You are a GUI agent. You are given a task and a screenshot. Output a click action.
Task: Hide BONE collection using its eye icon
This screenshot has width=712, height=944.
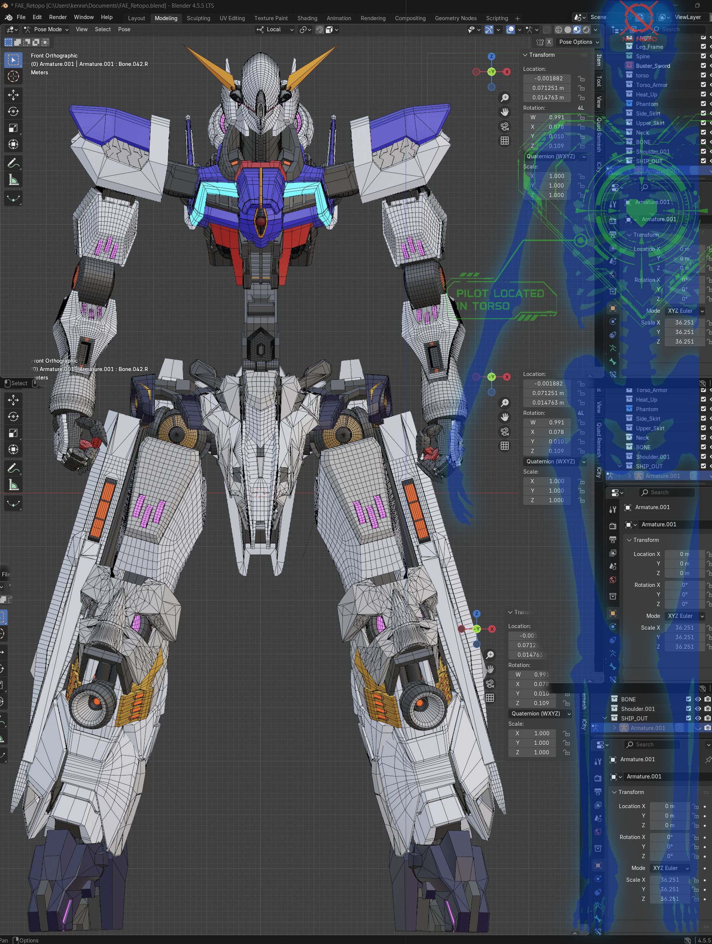pyautogui.click(x=698, y=699)
